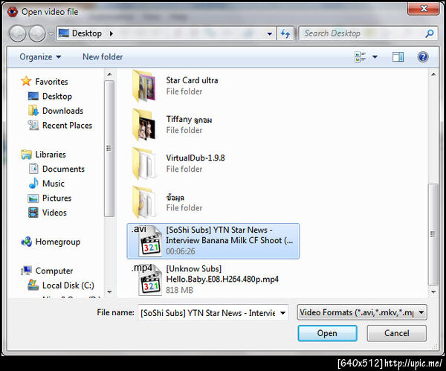
Task: Click the Favorites star icon
Action: (26, 81)
